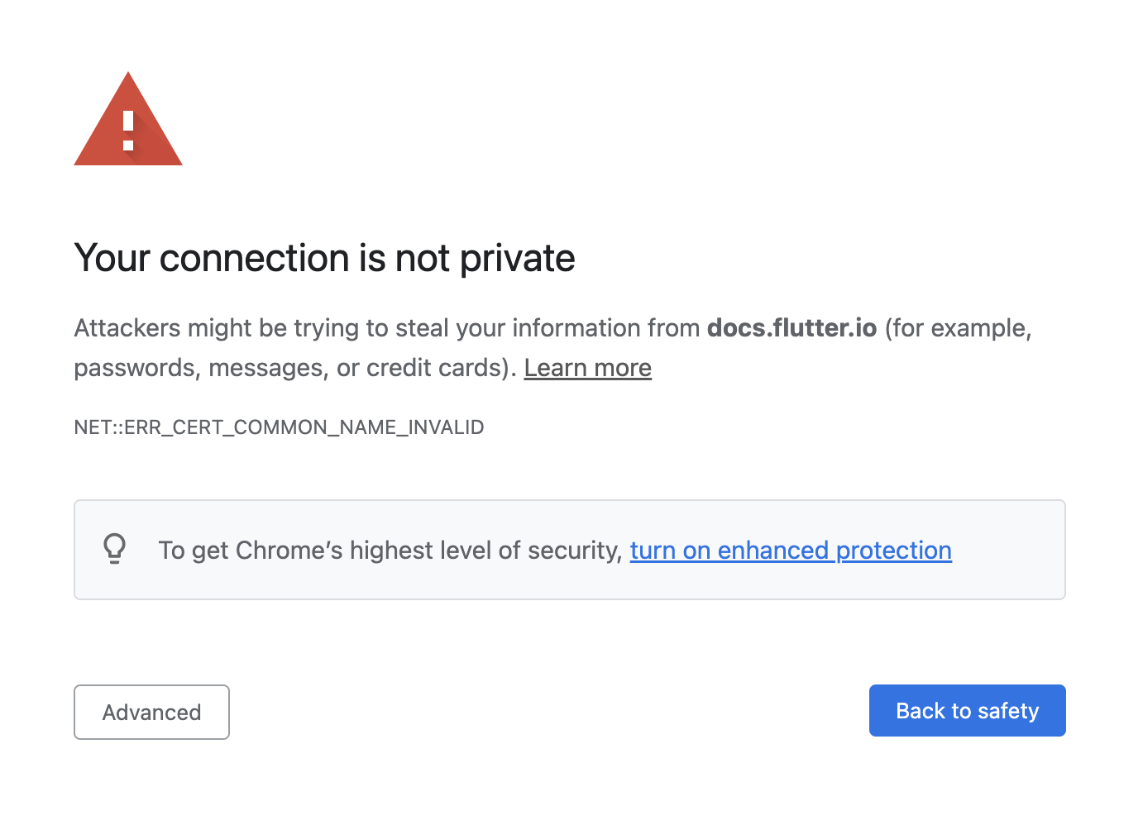
Task: Click the blue Back to safety button label
Action: 967,710
